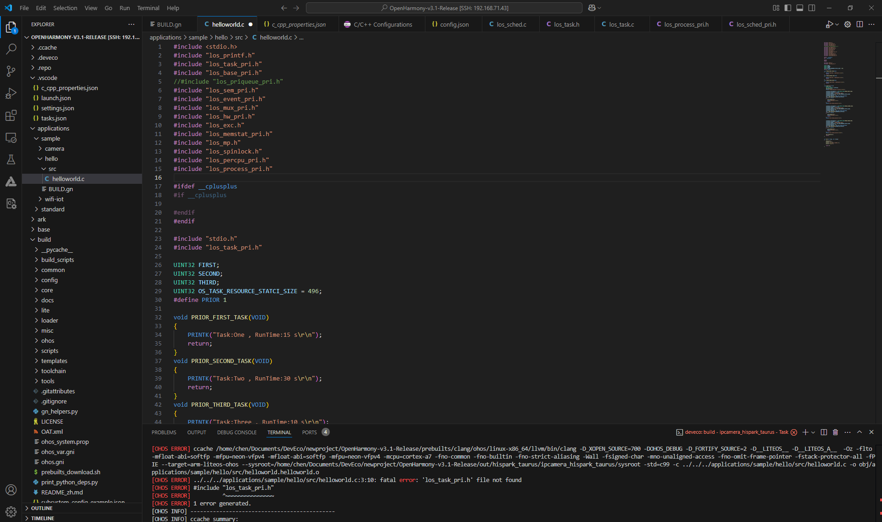Image resolution: width=882 pixels, height=522 pixels.
Task: Click the editor run/debug button
Action: [829, 24]
